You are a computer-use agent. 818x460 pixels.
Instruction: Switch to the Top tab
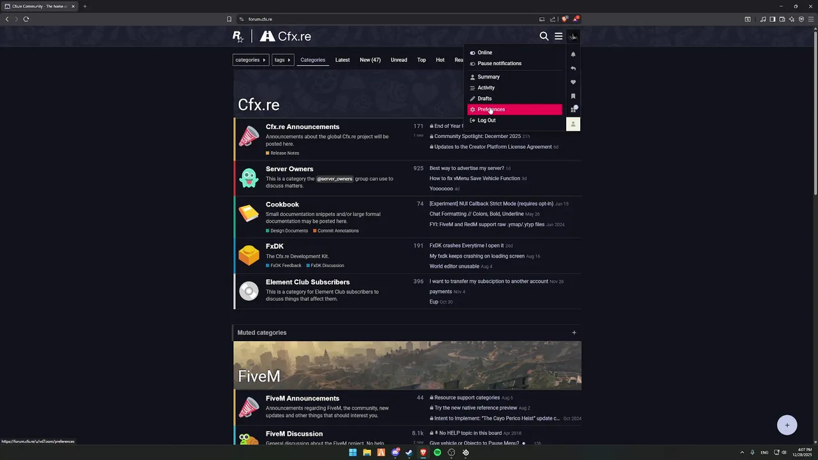coord(422,60)
